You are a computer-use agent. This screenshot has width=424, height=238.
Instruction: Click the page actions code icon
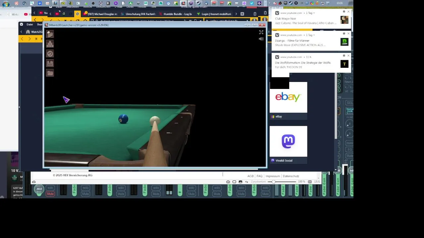(246, 182)
